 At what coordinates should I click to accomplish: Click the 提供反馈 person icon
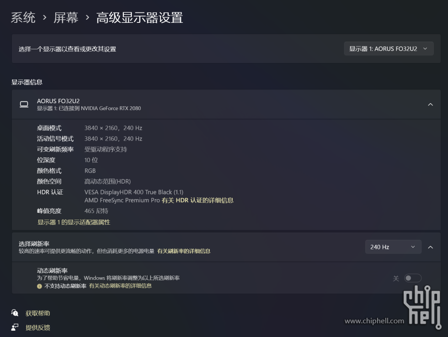click(x=15, y=327)
